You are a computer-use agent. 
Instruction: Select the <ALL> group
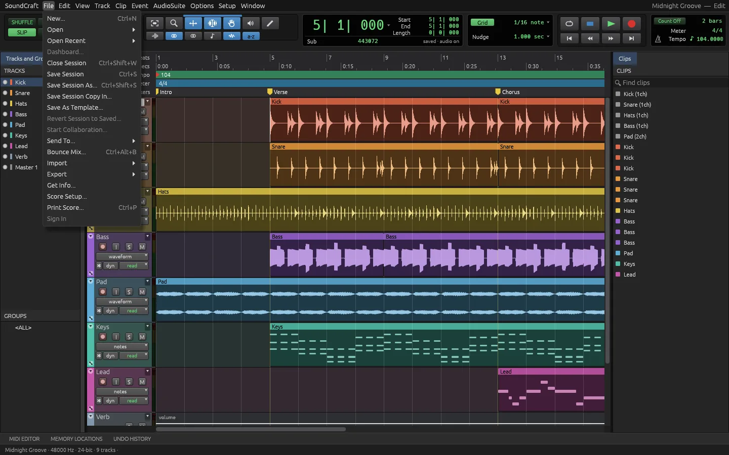23,328
